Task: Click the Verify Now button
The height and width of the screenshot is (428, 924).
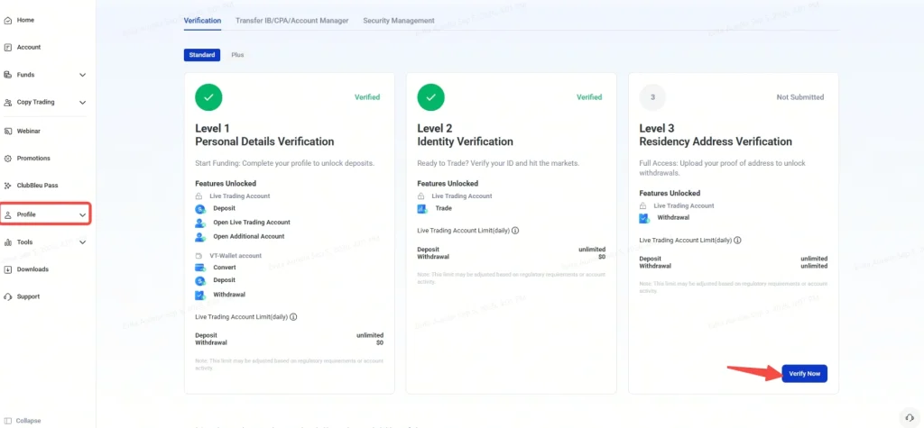Action: click(804, 374)
